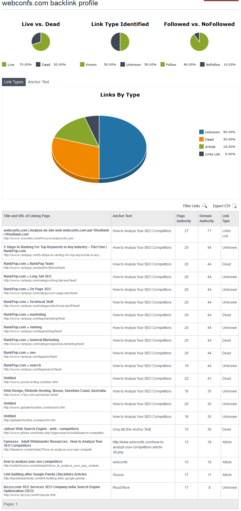
Task: Click the dark Links List legend swatch
Action: click(201, 154)
